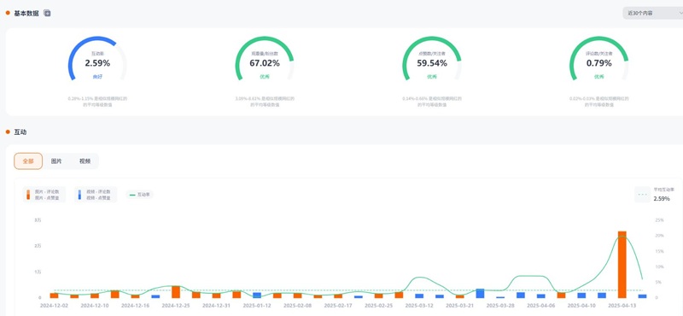Click the orange dot before 互动 heading

(x=8, y=132)
